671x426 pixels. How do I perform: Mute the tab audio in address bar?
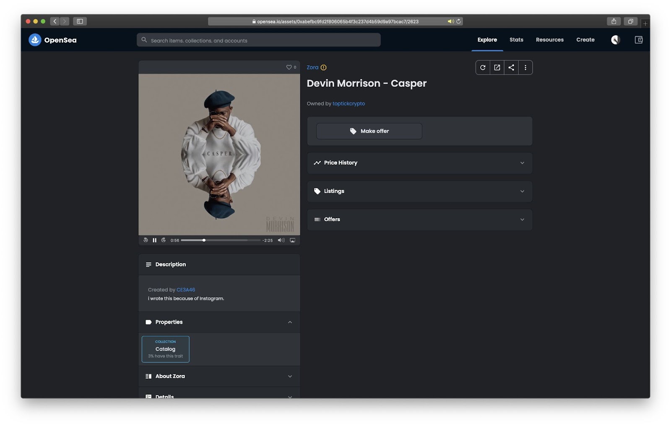pos(450,21)
